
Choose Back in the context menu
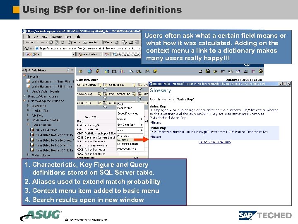pyautogui.click(x=120, y=105)
